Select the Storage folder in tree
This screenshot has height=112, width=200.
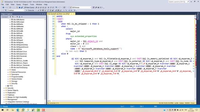(14, 81)
